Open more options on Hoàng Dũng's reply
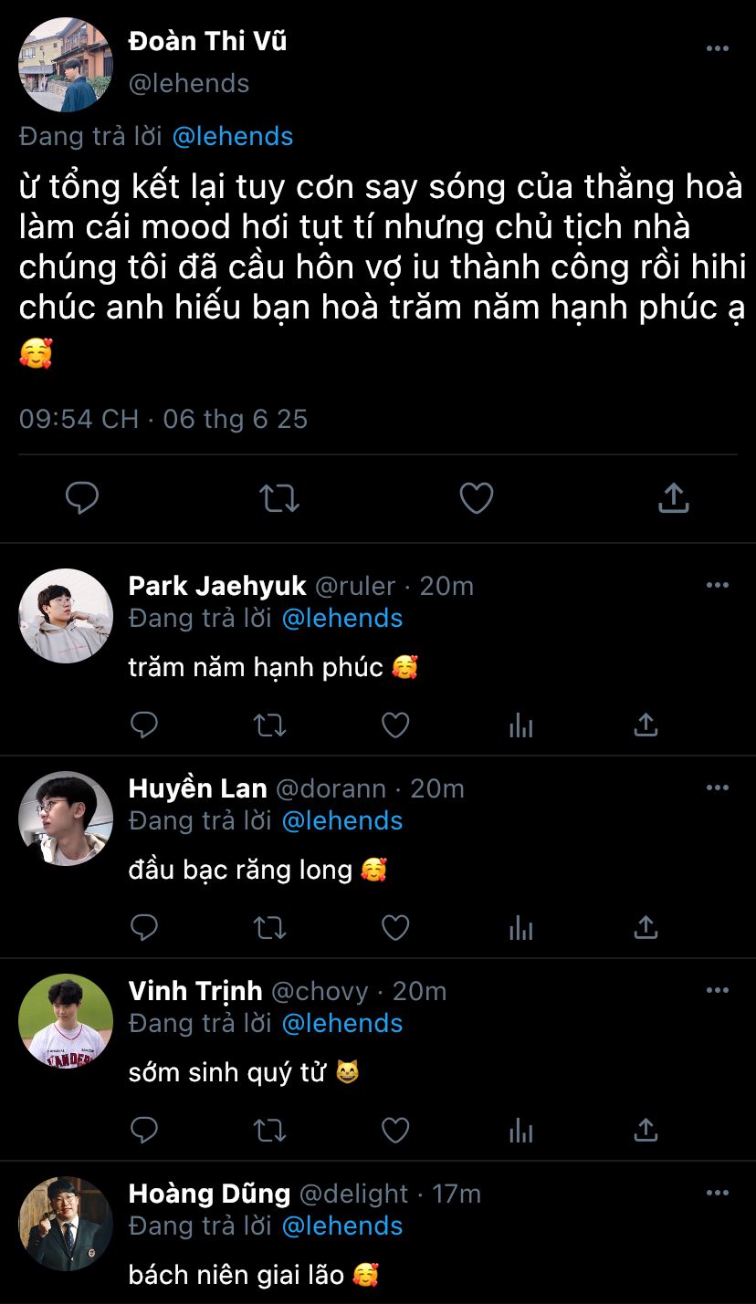The height and width of the screenshot is (1304, 756). [718, 1193]
